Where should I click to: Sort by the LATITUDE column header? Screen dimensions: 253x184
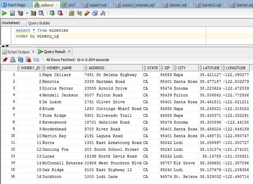click(211, 68)
